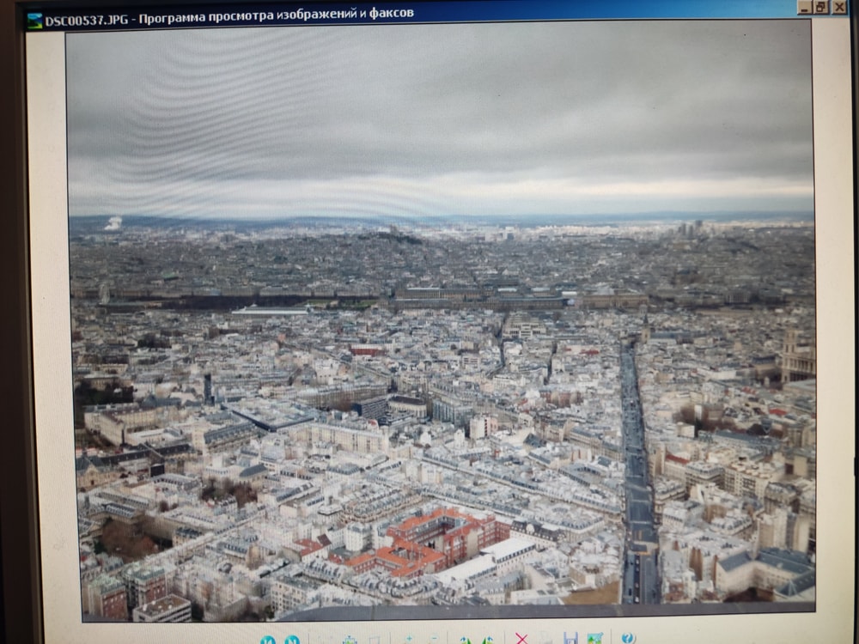Zoom out of the photo

pyautogui.click(x=433, y=640)
